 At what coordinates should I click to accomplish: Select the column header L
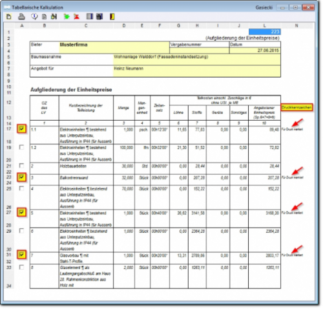(264, 26)
